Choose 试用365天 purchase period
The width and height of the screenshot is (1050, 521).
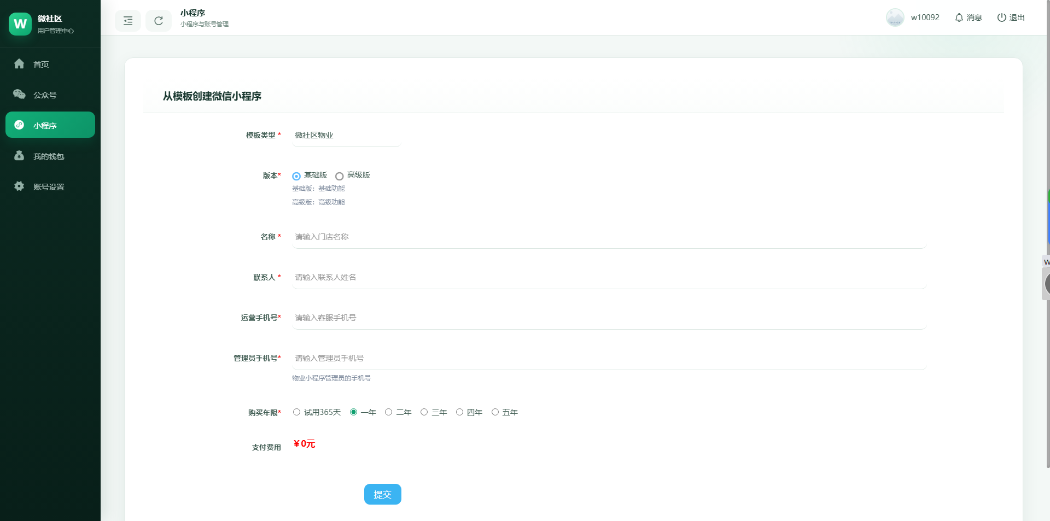coord(296,412)
